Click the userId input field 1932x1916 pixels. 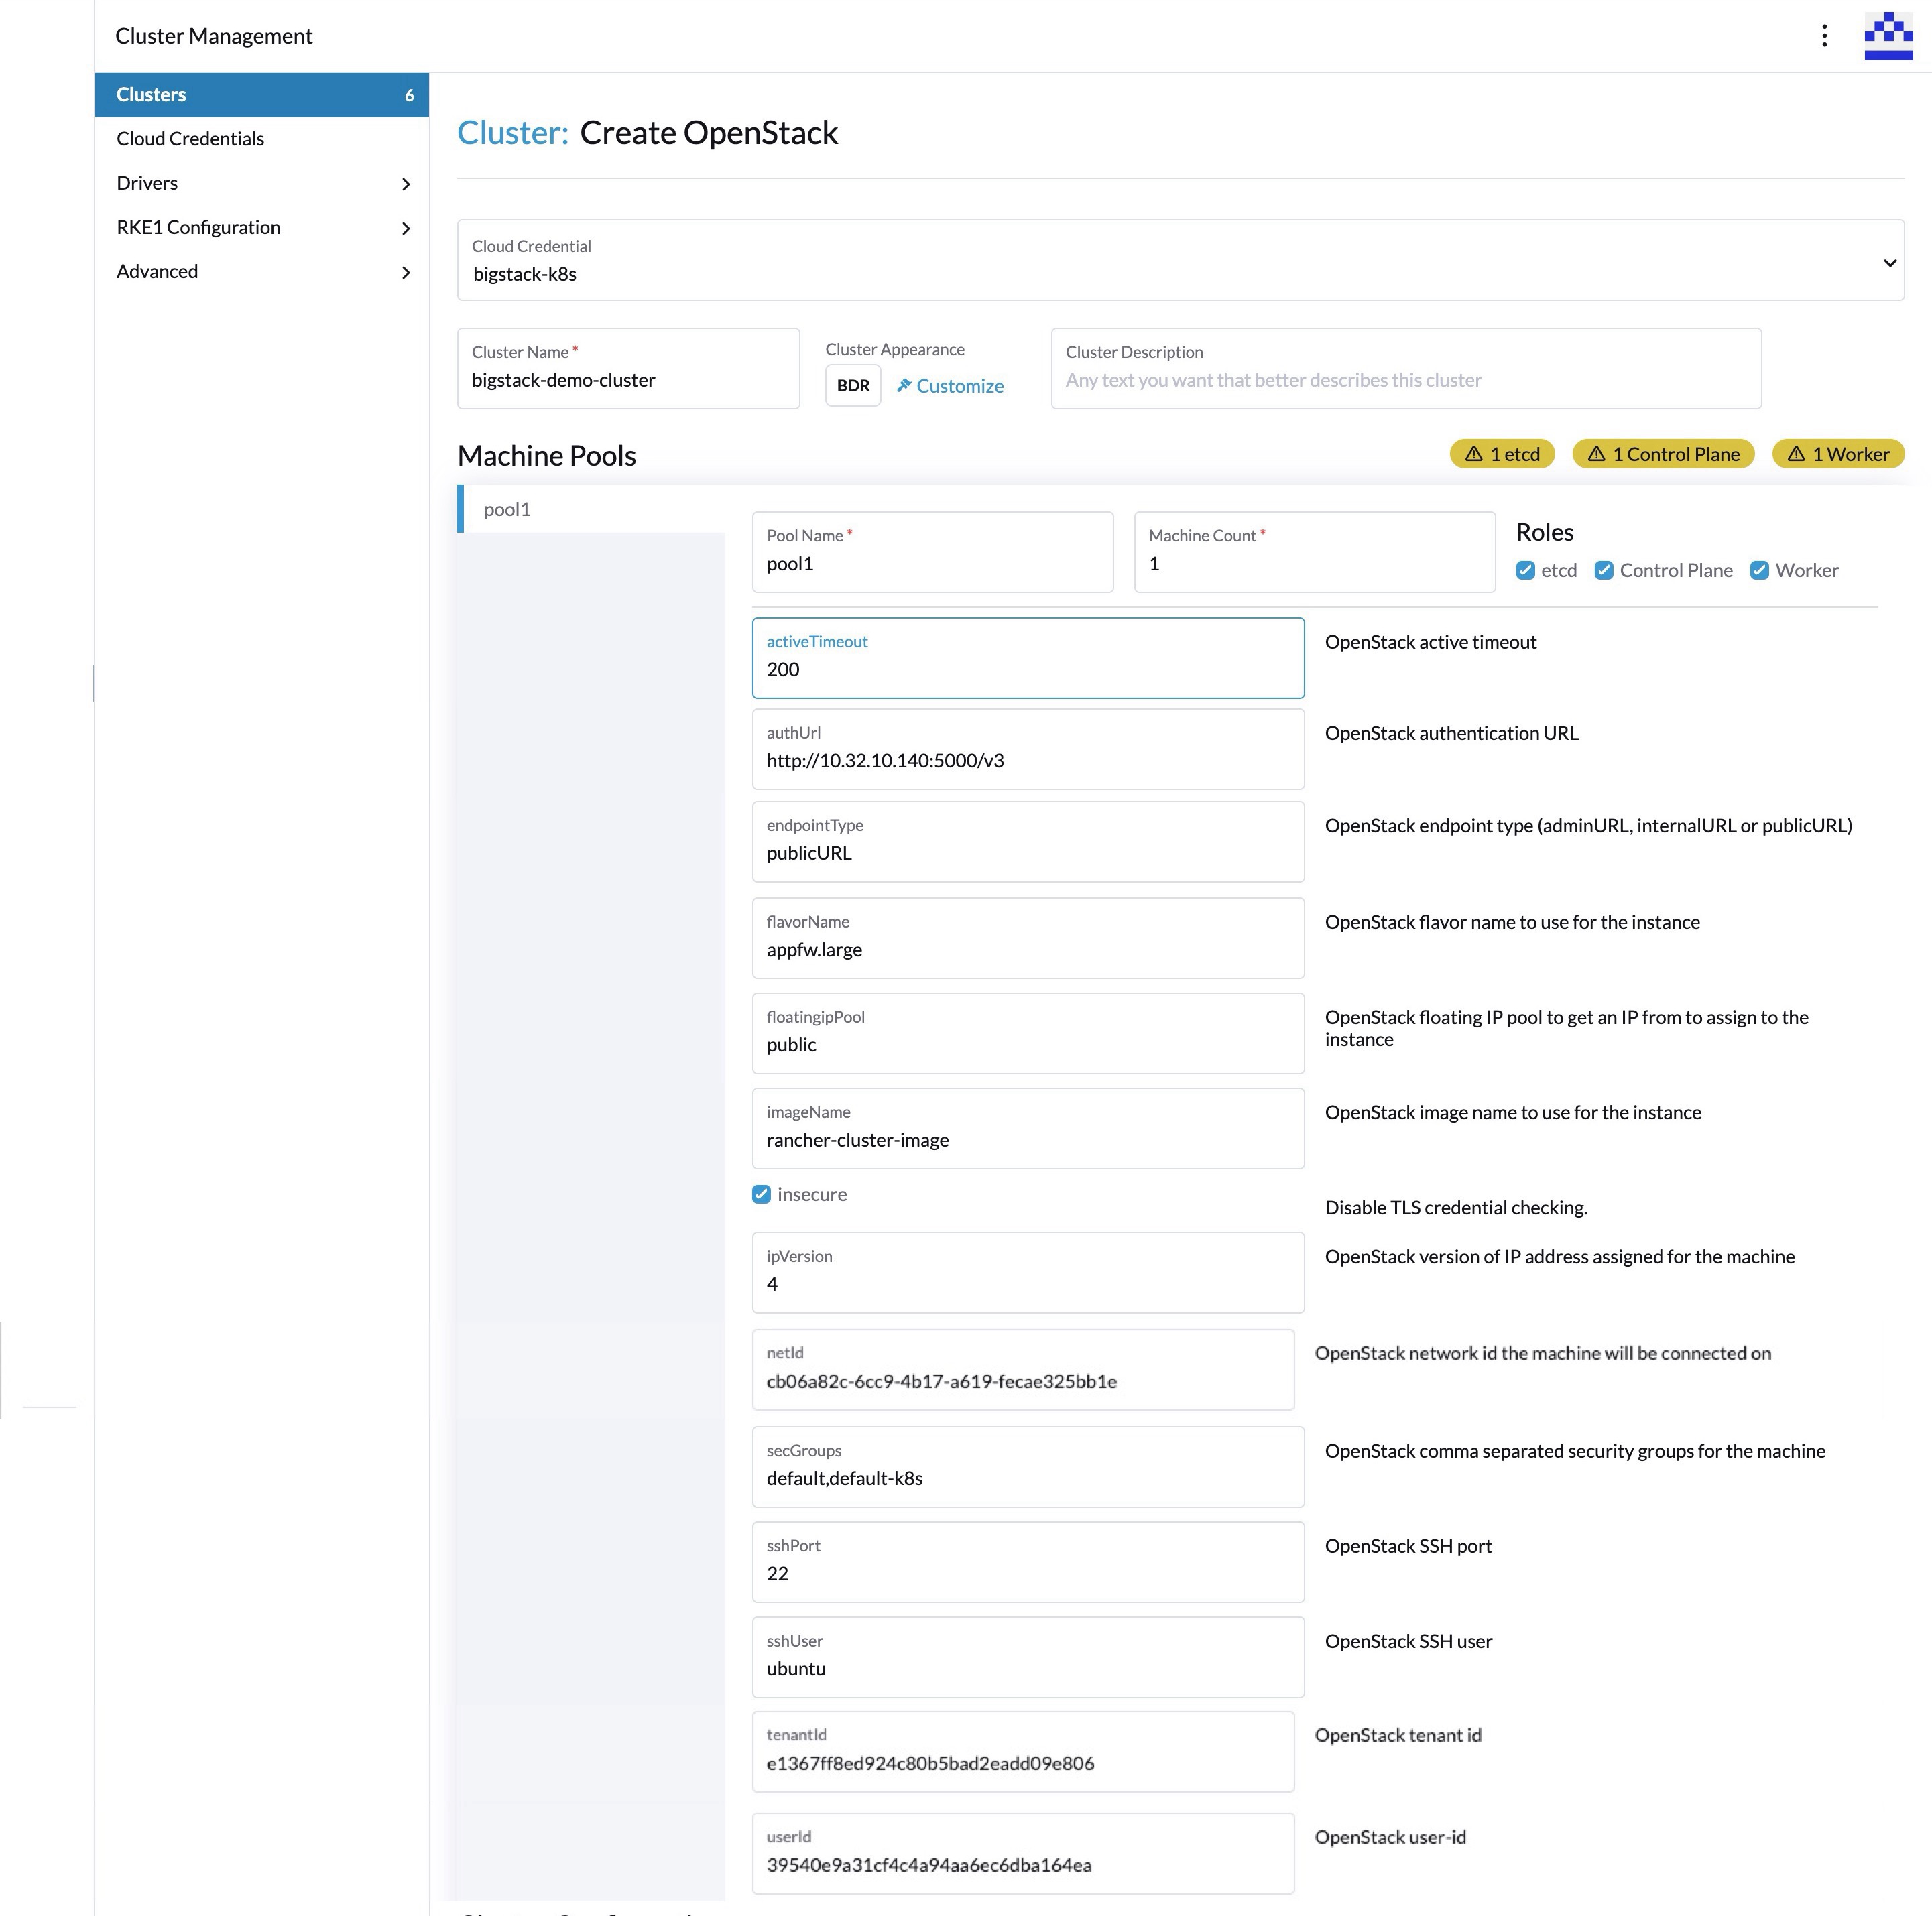click(x=1023, y=1853)
